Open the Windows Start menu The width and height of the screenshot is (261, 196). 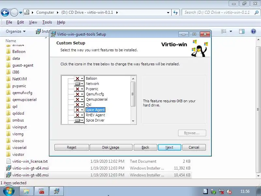pyautogui.click(x=9, y=191)
